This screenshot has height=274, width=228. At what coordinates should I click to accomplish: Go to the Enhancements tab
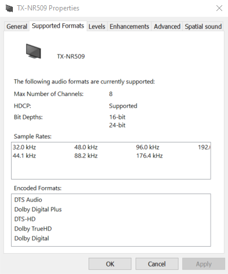[129, 27]
